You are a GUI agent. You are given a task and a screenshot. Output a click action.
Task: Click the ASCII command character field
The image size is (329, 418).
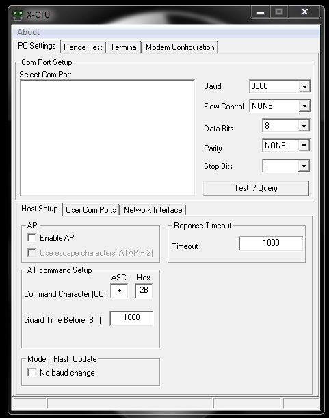(119, 291)
